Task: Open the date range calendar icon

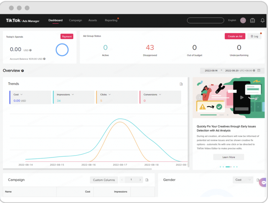Action: (259, 71)
